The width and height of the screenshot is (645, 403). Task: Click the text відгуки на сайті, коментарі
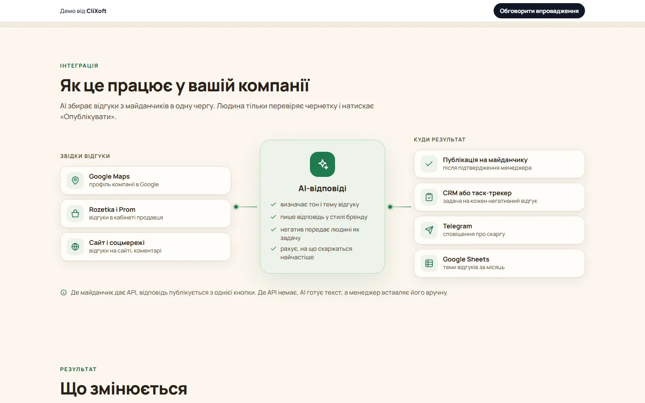click(125, 251)
